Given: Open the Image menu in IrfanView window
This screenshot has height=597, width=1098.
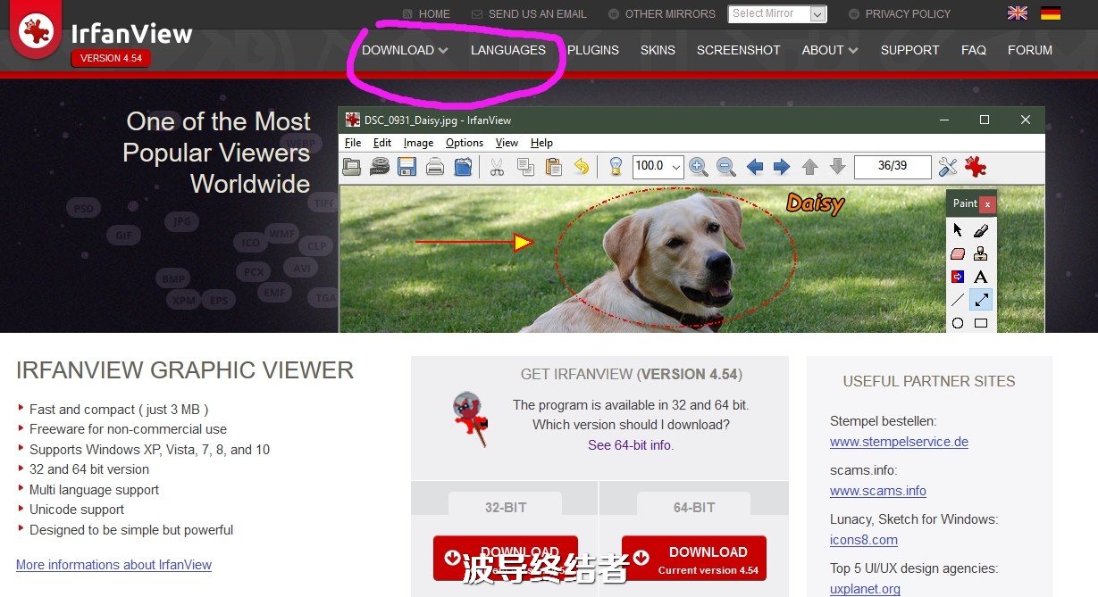Looking at the screenshot, I should (418, 143).
